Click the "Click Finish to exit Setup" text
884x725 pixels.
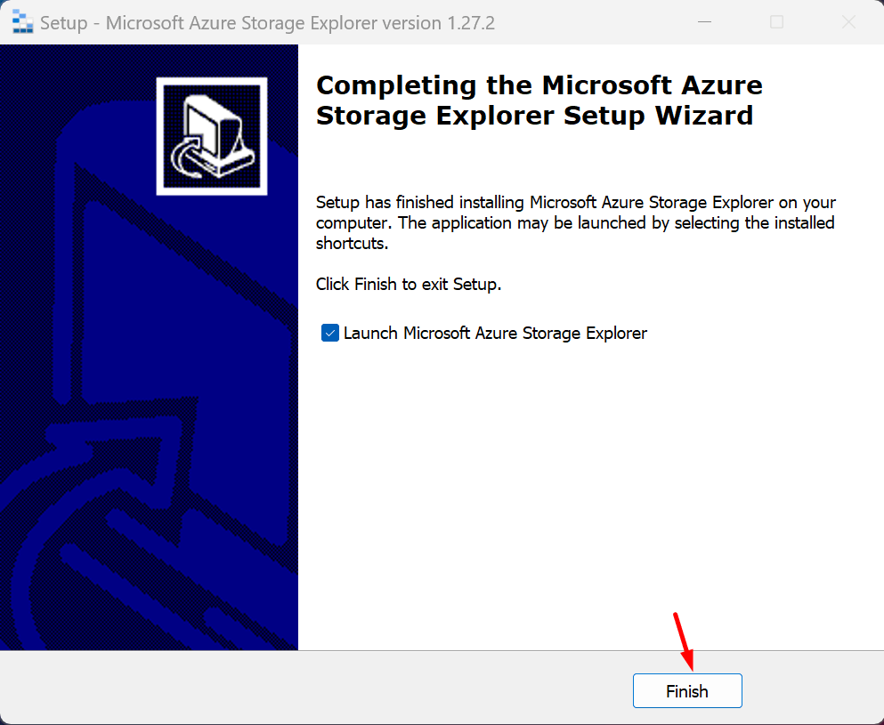[x=408, y=284]
